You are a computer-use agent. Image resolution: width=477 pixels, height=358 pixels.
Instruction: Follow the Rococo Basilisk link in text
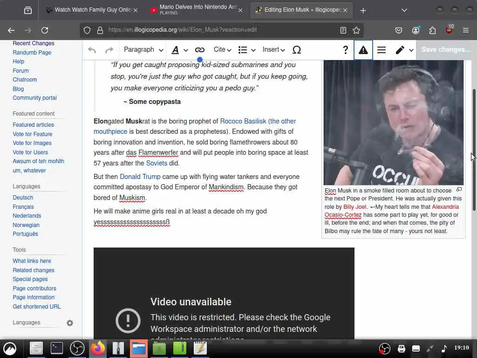coord(243,121)
